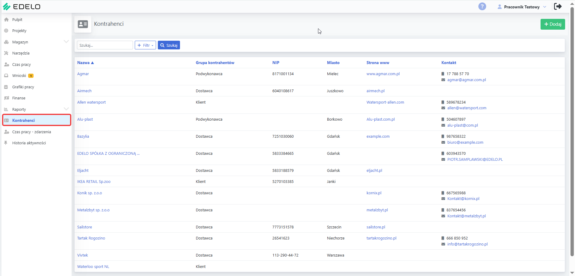Image resolution: width=575 pixels, height=276 pixels.
Task: Click the Grafiki pracy calendar icon
Action: click(x=6, y=87)
